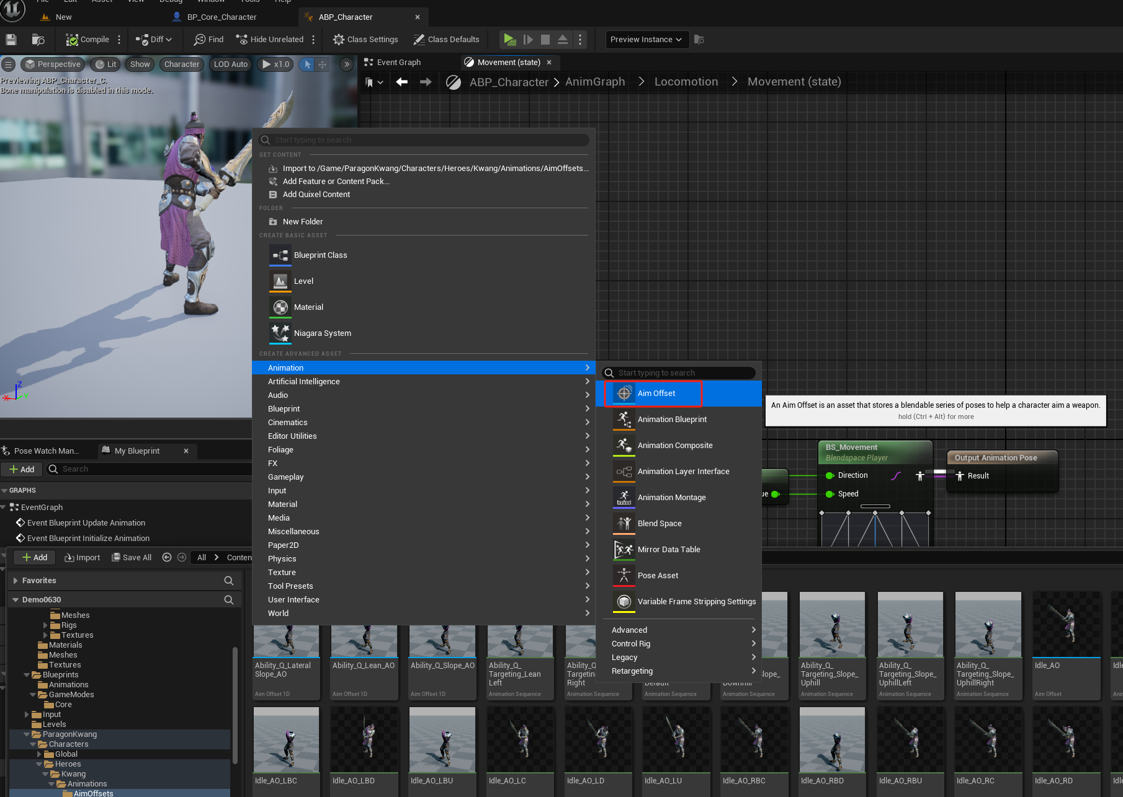Open Class Settings
Viewport: 1123px width, 797px height.
(365, 40)
